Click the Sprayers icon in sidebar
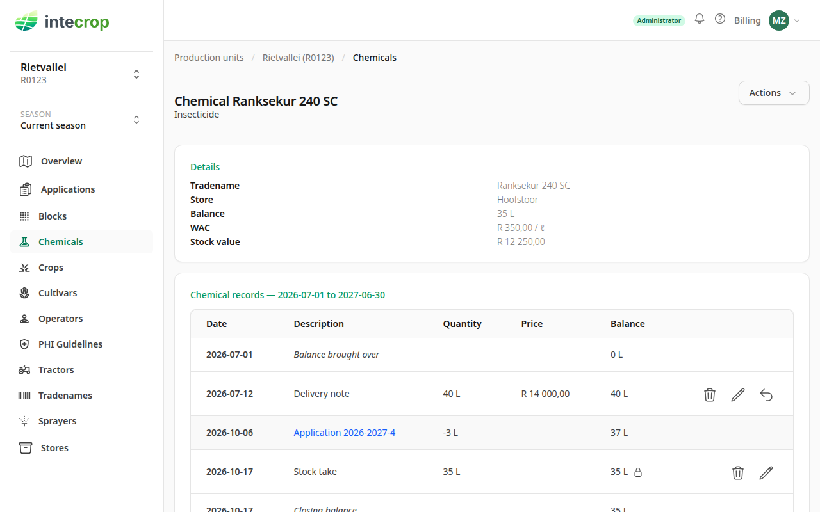 (x=24, y=421)
